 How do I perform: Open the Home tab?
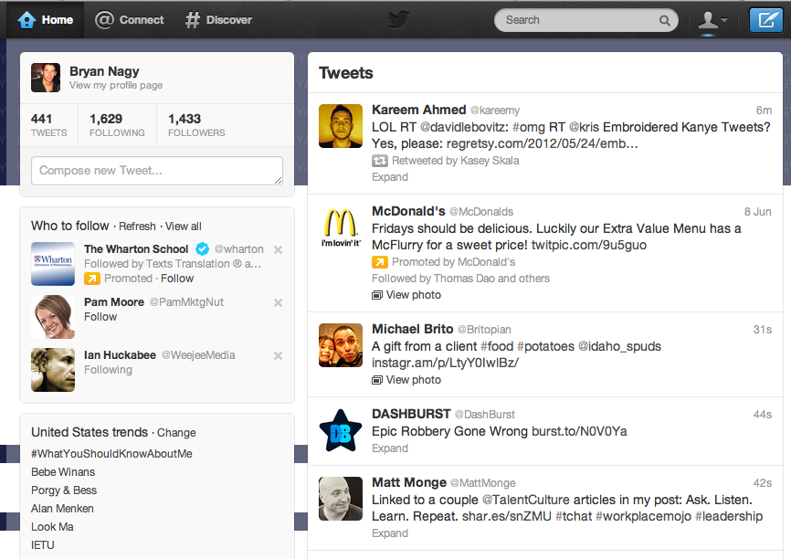[x=46, y=19]
